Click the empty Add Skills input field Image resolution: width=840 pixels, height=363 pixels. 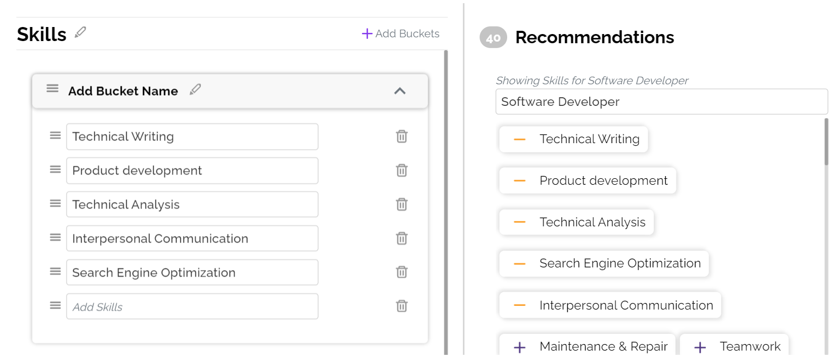click(192, 307)
